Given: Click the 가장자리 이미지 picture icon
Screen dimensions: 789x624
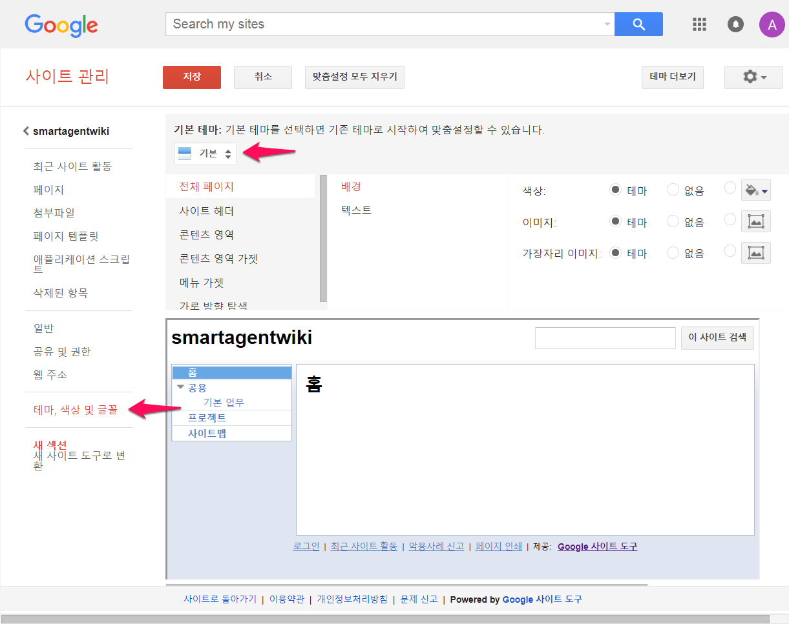Looking at the screenshot, I should pyautogui.click(x=755, y=253).
